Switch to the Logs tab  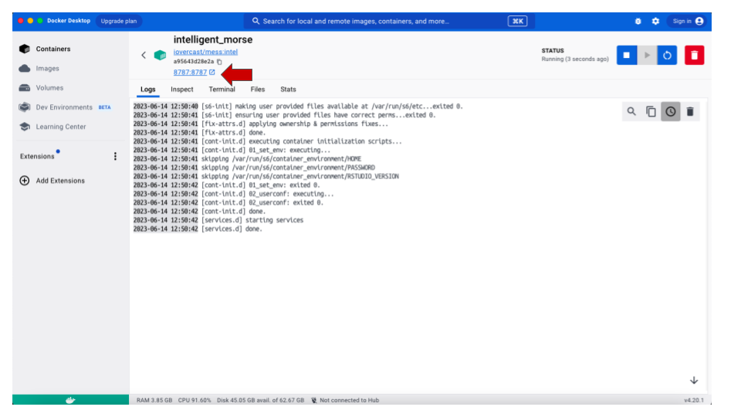tap(148, 90)
